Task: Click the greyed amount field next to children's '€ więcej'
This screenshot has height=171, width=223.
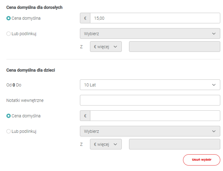Action: [174, 144]
